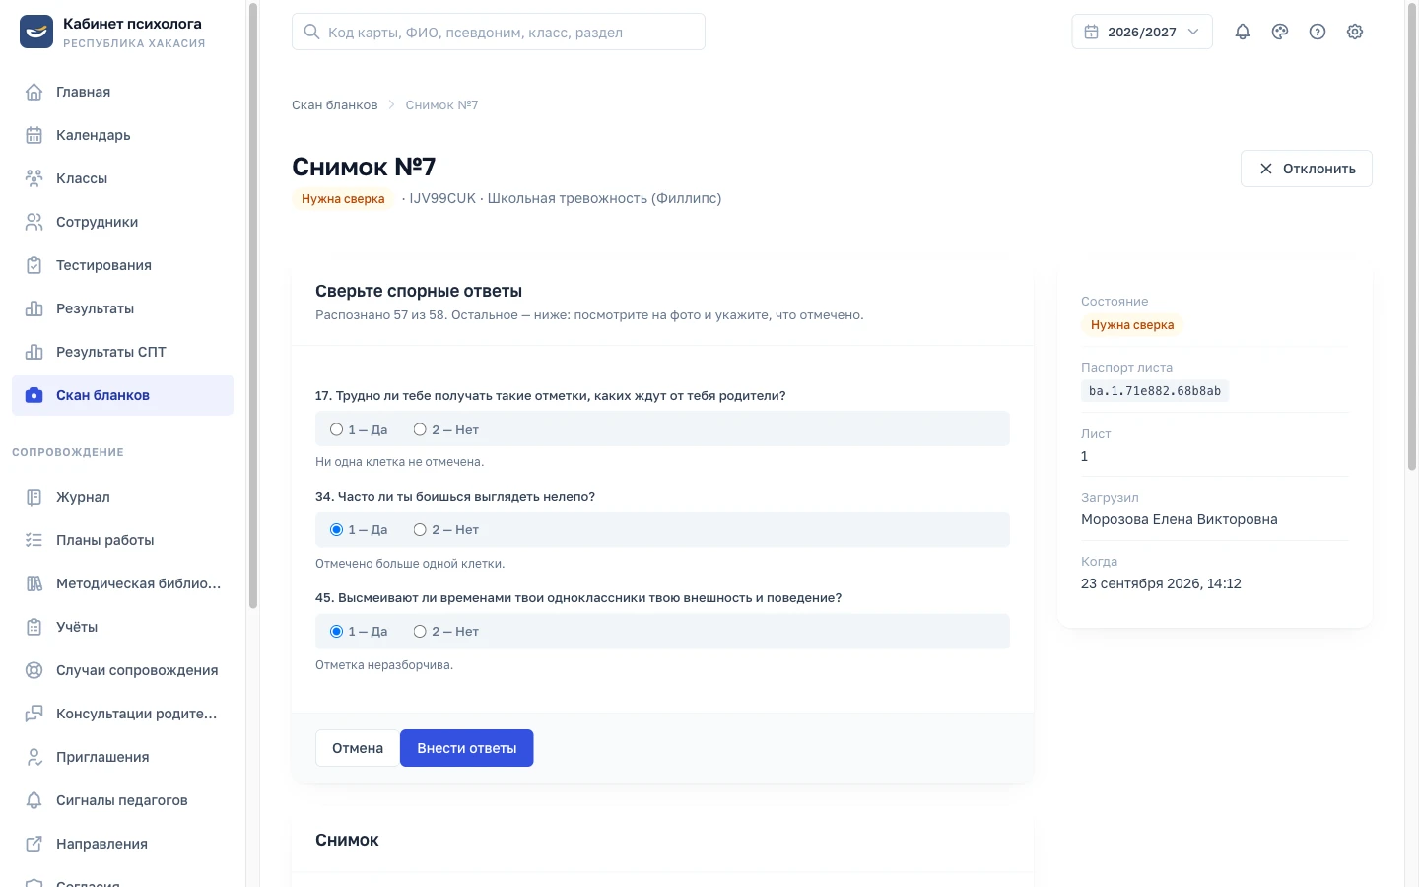Open Главная home icon in sidebar

coord(34,92)
